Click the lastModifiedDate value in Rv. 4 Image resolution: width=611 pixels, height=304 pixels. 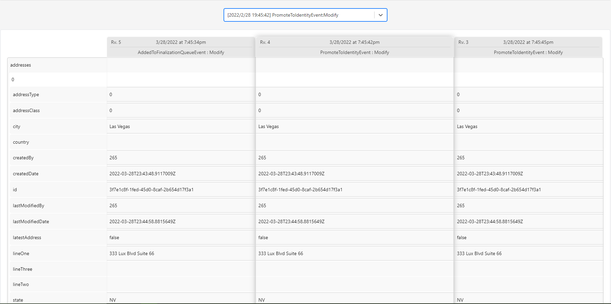point(291,221)
